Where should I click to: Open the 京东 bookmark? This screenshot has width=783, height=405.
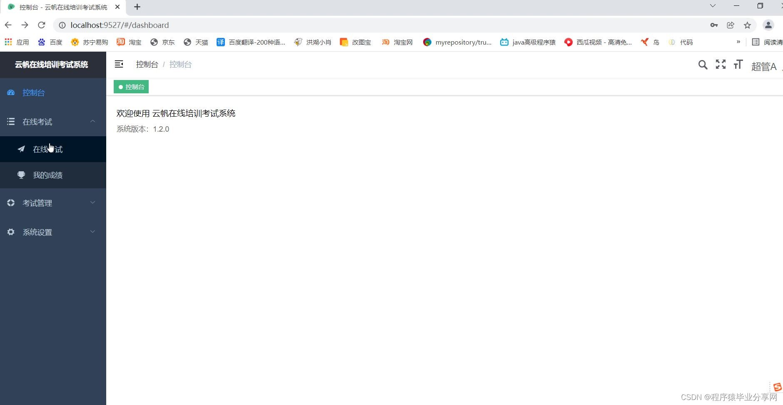[162, 42]
